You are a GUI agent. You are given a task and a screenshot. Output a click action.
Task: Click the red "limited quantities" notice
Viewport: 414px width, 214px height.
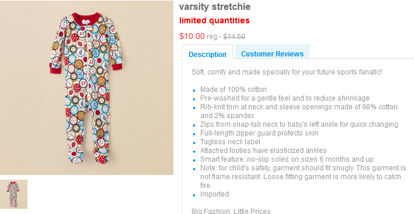point(214,20)
